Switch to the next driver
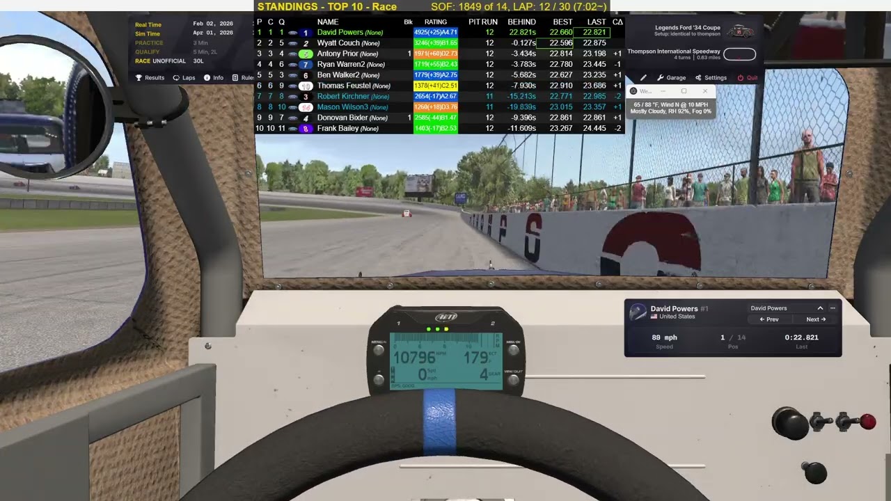The height and width of the screenshot is (501, 891). pyautogui.click(x=816, y=319)
